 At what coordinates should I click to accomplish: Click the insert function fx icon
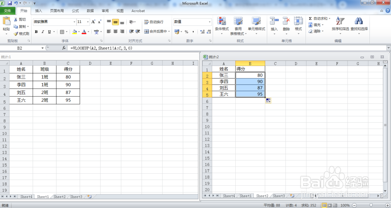pyautogui.click(x=64, y=48)
